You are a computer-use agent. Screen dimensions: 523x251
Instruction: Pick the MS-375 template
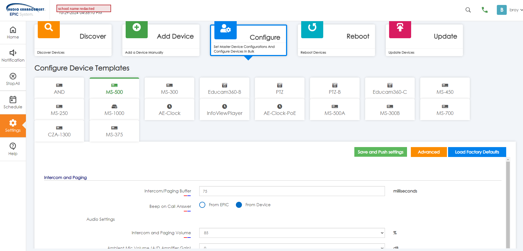114,131
